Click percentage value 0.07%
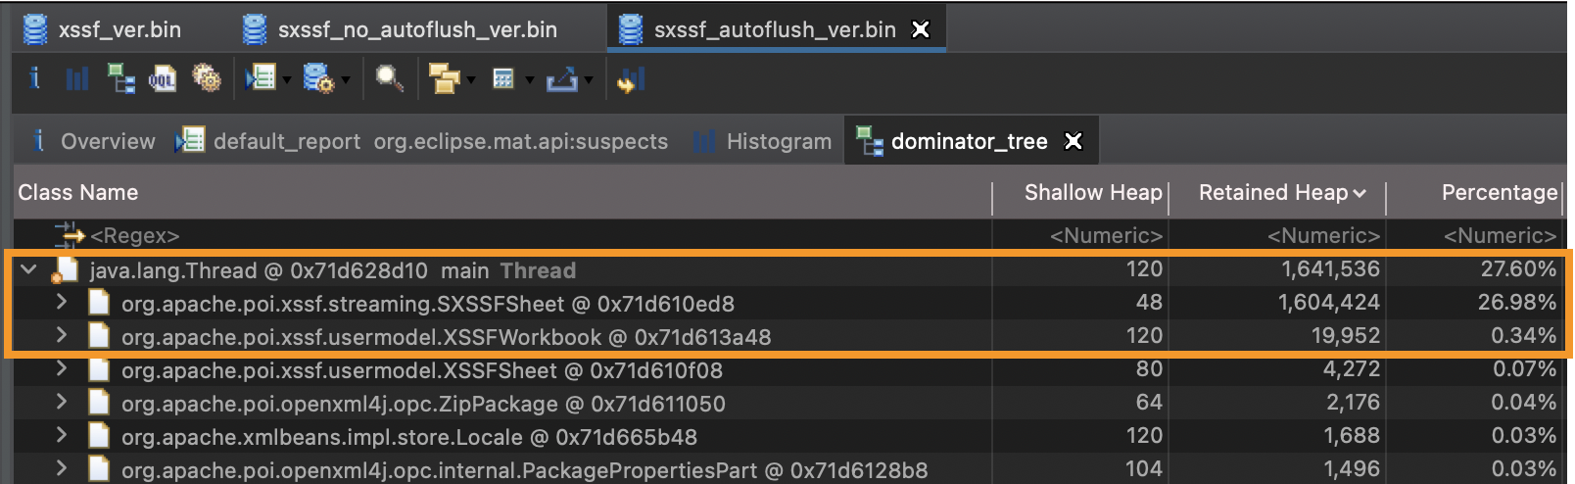This screenshot has height=484, width=1575. [1524, 368]
